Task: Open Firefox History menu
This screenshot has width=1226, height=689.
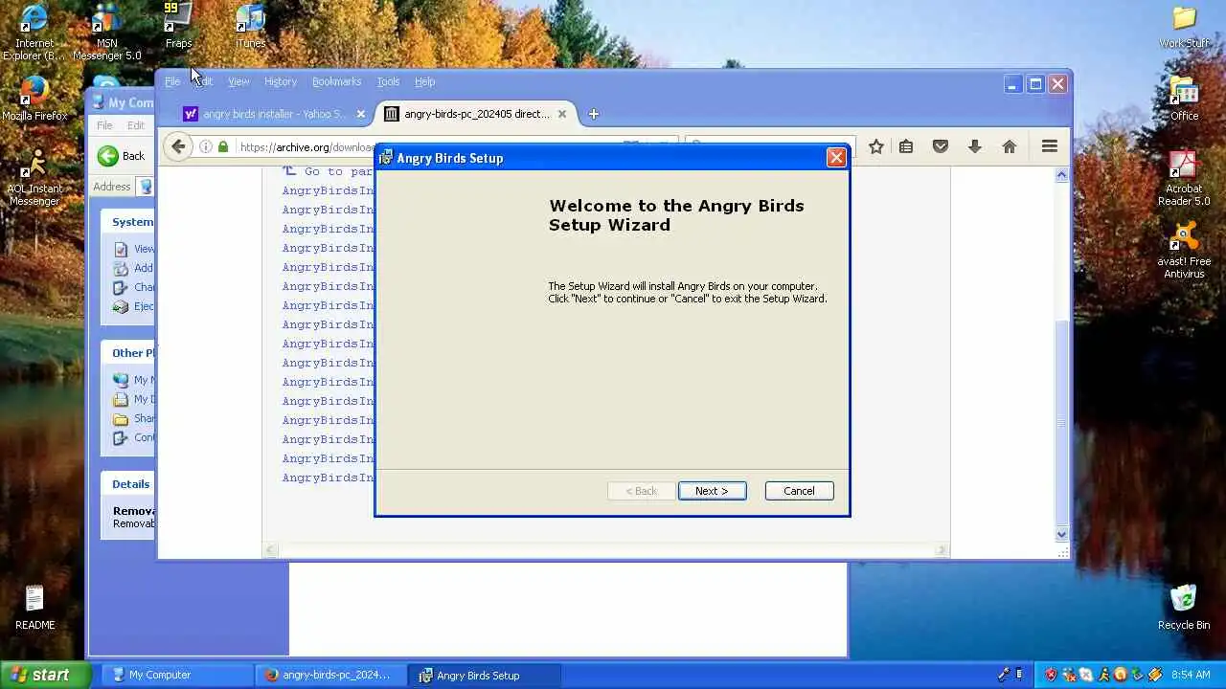Action: tap(281, 81)
